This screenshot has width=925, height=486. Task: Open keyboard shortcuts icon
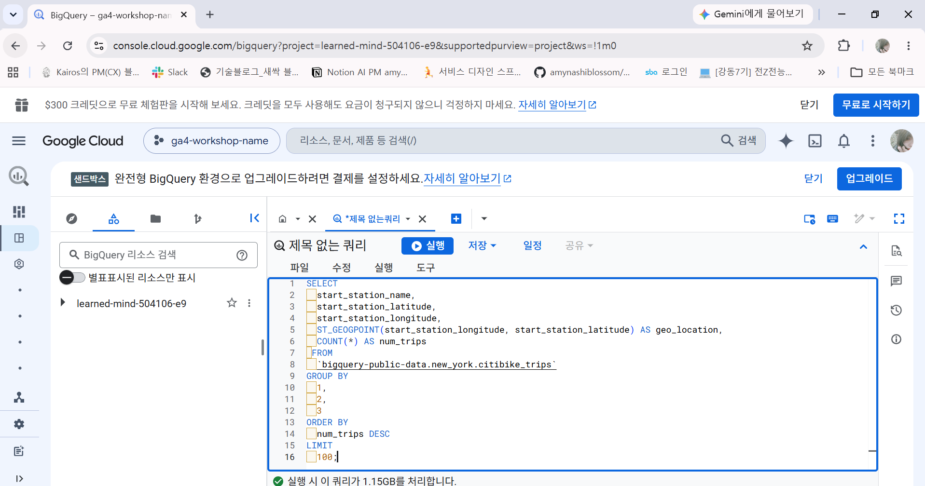(832, 219)
